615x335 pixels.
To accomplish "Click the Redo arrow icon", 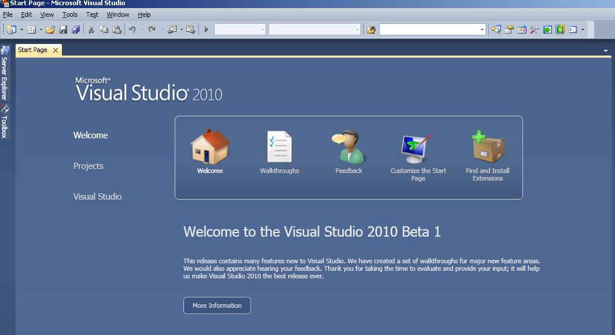I will (x=152, y=30).
